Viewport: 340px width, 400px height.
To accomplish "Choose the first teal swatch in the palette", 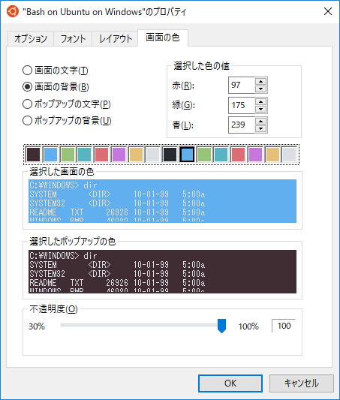I will tap(84, 155).
